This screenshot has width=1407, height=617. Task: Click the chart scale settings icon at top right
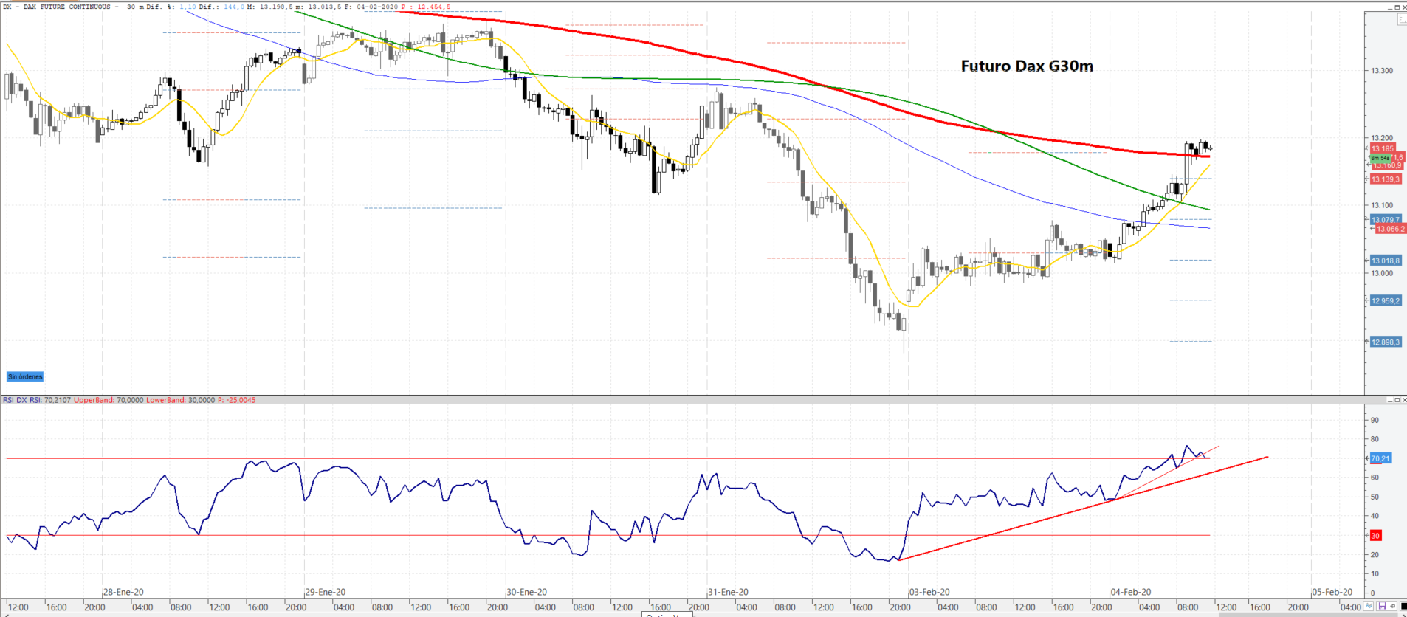[1403, 19]
